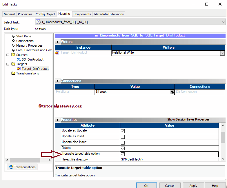This screenshot has height=188, width=227.
Task: Click the Sources folder icon
Action: coord(13,55)
